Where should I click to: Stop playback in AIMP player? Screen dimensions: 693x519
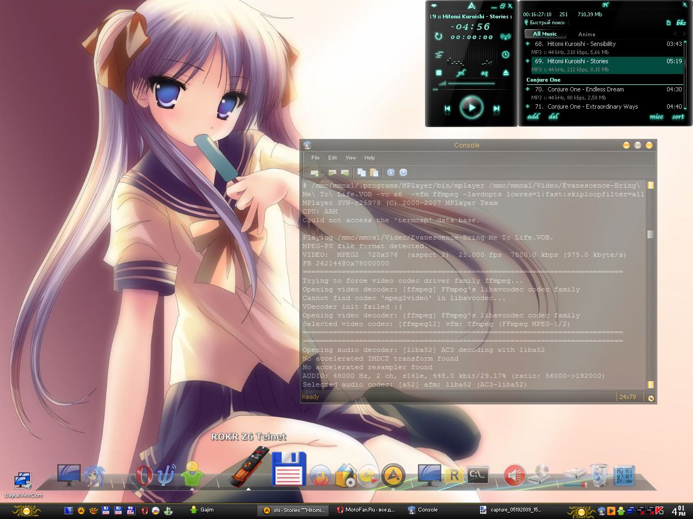(x=439, y=72)
